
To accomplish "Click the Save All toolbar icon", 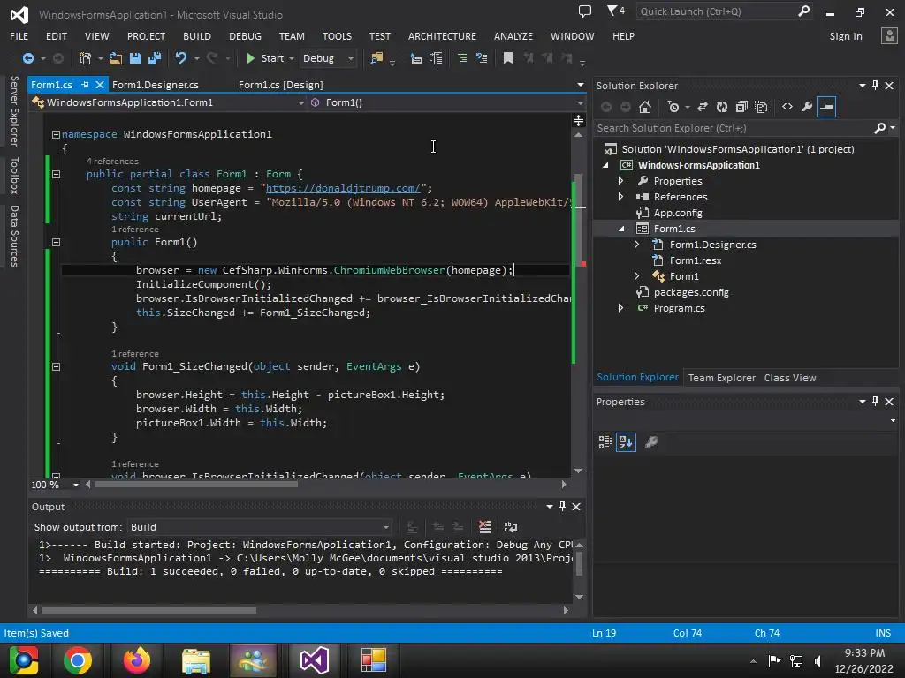I will point(155,58).
